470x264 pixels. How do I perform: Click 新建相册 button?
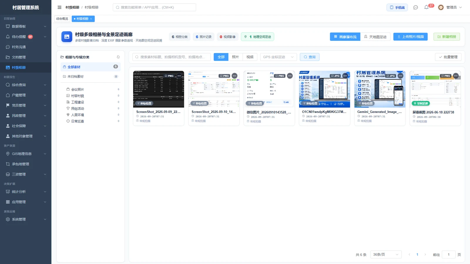(x=446, y=37)
